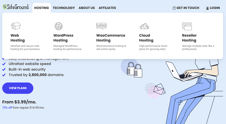Image resolution: width=226 pixels, height=124 pixels.
Task: Click 'High-performance cloud plans' description
Action: 153,47
